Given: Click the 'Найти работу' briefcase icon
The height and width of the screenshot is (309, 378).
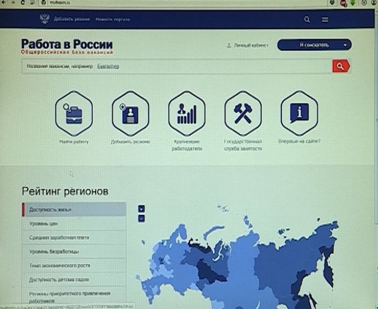Looking at the screenshot, I should pos(74,113).
